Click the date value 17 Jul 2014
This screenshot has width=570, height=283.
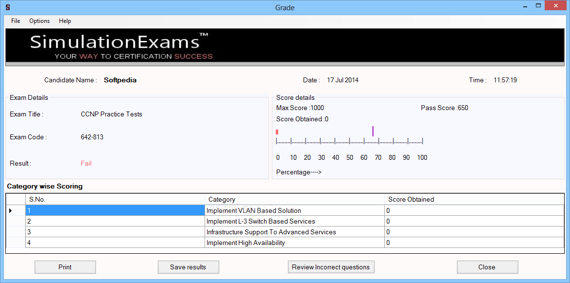pos(343,80)
